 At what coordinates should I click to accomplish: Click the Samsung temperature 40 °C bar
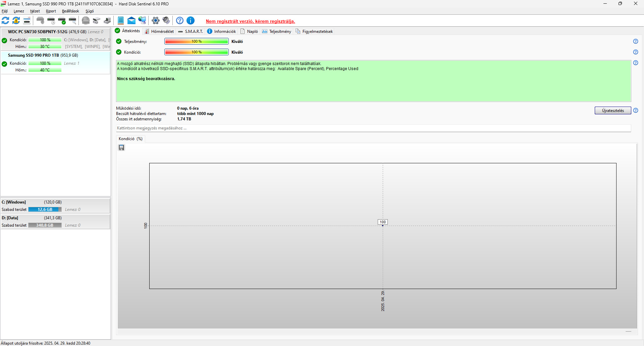[45, 70]
